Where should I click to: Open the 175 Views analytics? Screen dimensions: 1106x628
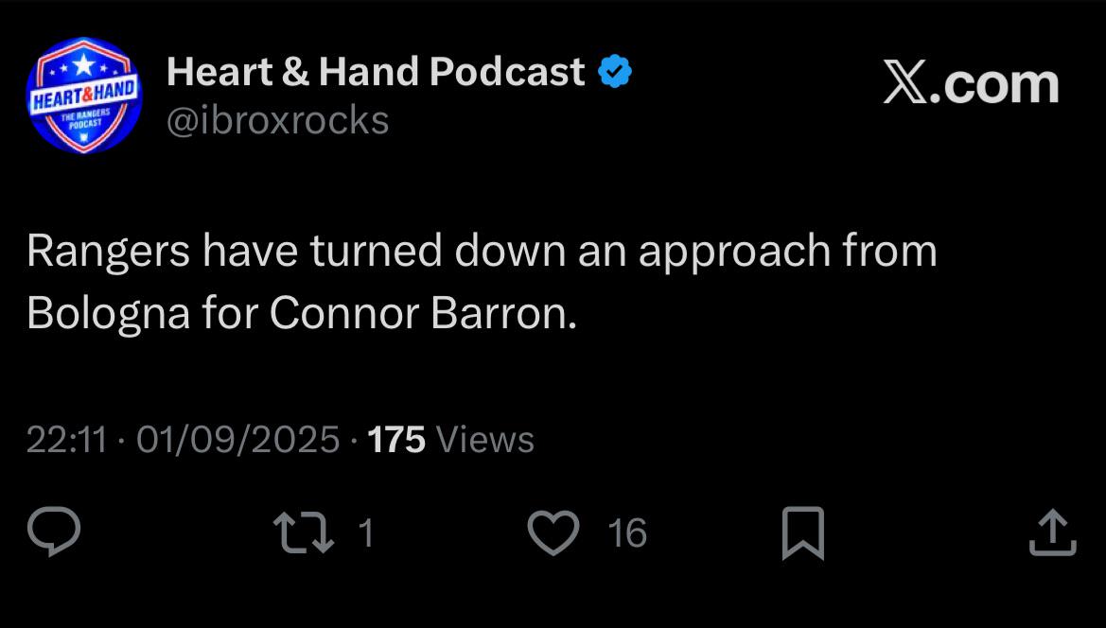pyautogui.click(x=450, y=440)
